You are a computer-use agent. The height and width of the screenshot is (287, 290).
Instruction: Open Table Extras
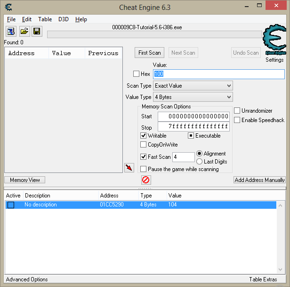pos(263,279)
